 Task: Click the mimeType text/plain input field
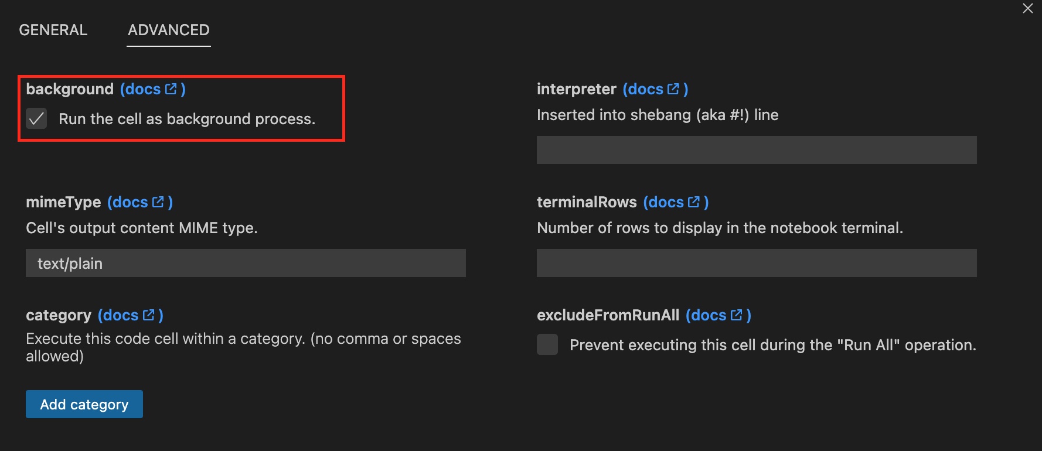click(246, 263)
